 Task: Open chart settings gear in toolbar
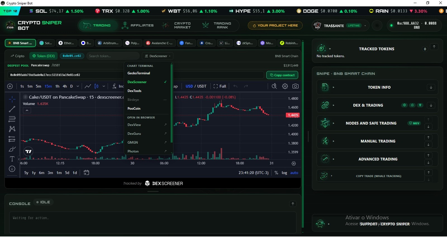(x=285, y=86)
